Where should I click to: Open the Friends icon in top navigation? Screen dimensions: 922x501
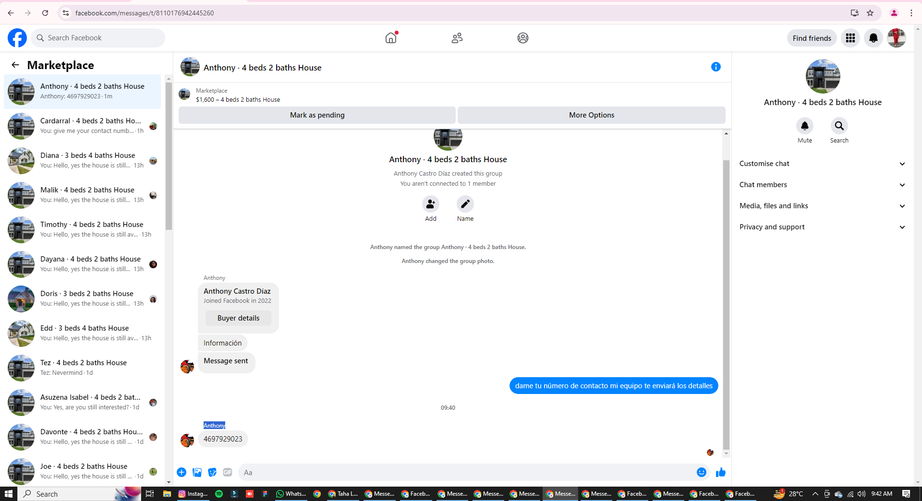click(x=457, y=38)
